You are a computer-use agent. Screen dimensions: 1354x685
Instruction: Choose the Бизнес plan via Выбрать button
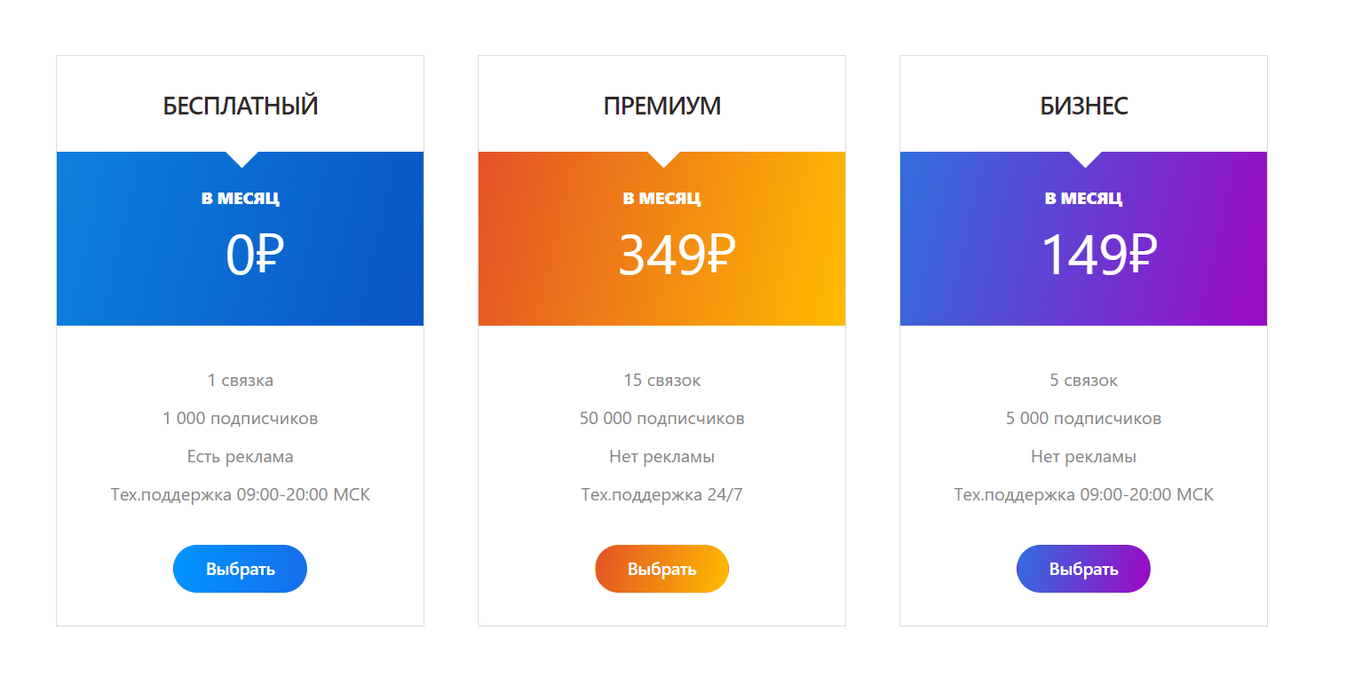pyautogui.click(x=1083, y=569)
